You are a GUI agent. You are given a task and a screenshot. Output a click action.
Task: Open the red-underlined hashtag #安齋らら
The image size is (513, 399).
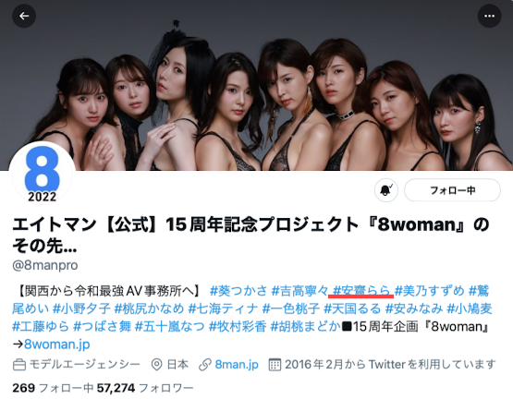[361, 290]
